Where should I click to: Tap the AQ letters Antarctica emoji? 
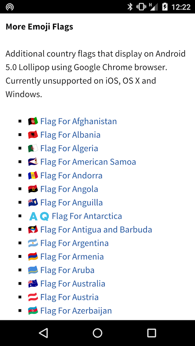point(39,216)
